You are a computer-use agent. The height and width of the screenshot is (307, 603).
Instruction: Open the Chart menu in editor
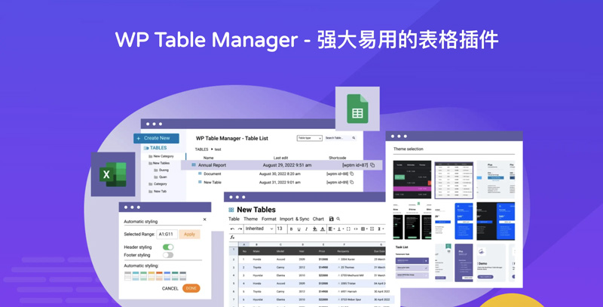[318, 219]
